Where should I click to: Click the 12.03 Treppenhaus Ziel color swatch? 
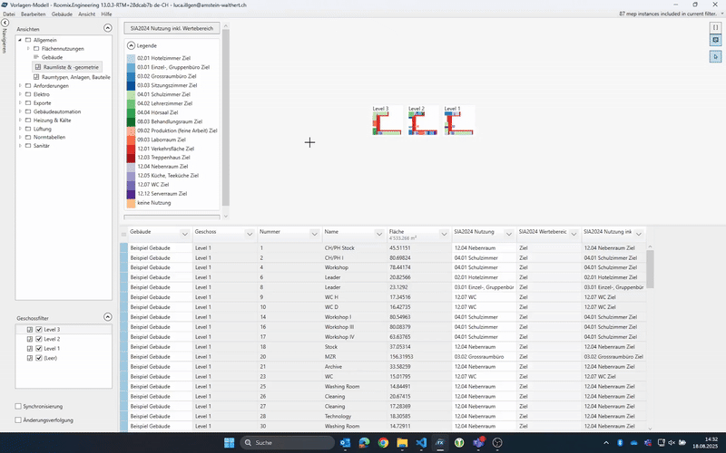click(131, 158)
